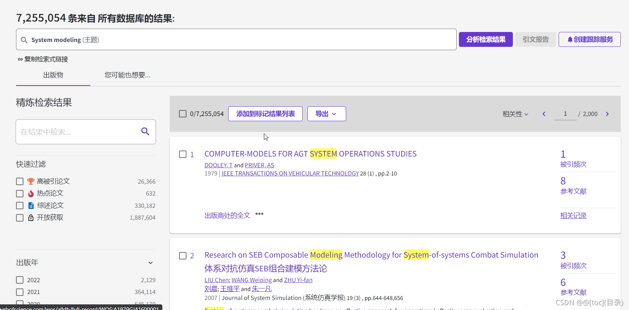The width and height of the screenshot is (629, 310).
Task: Click the copy query link chain icon
Action: point(20,59)
